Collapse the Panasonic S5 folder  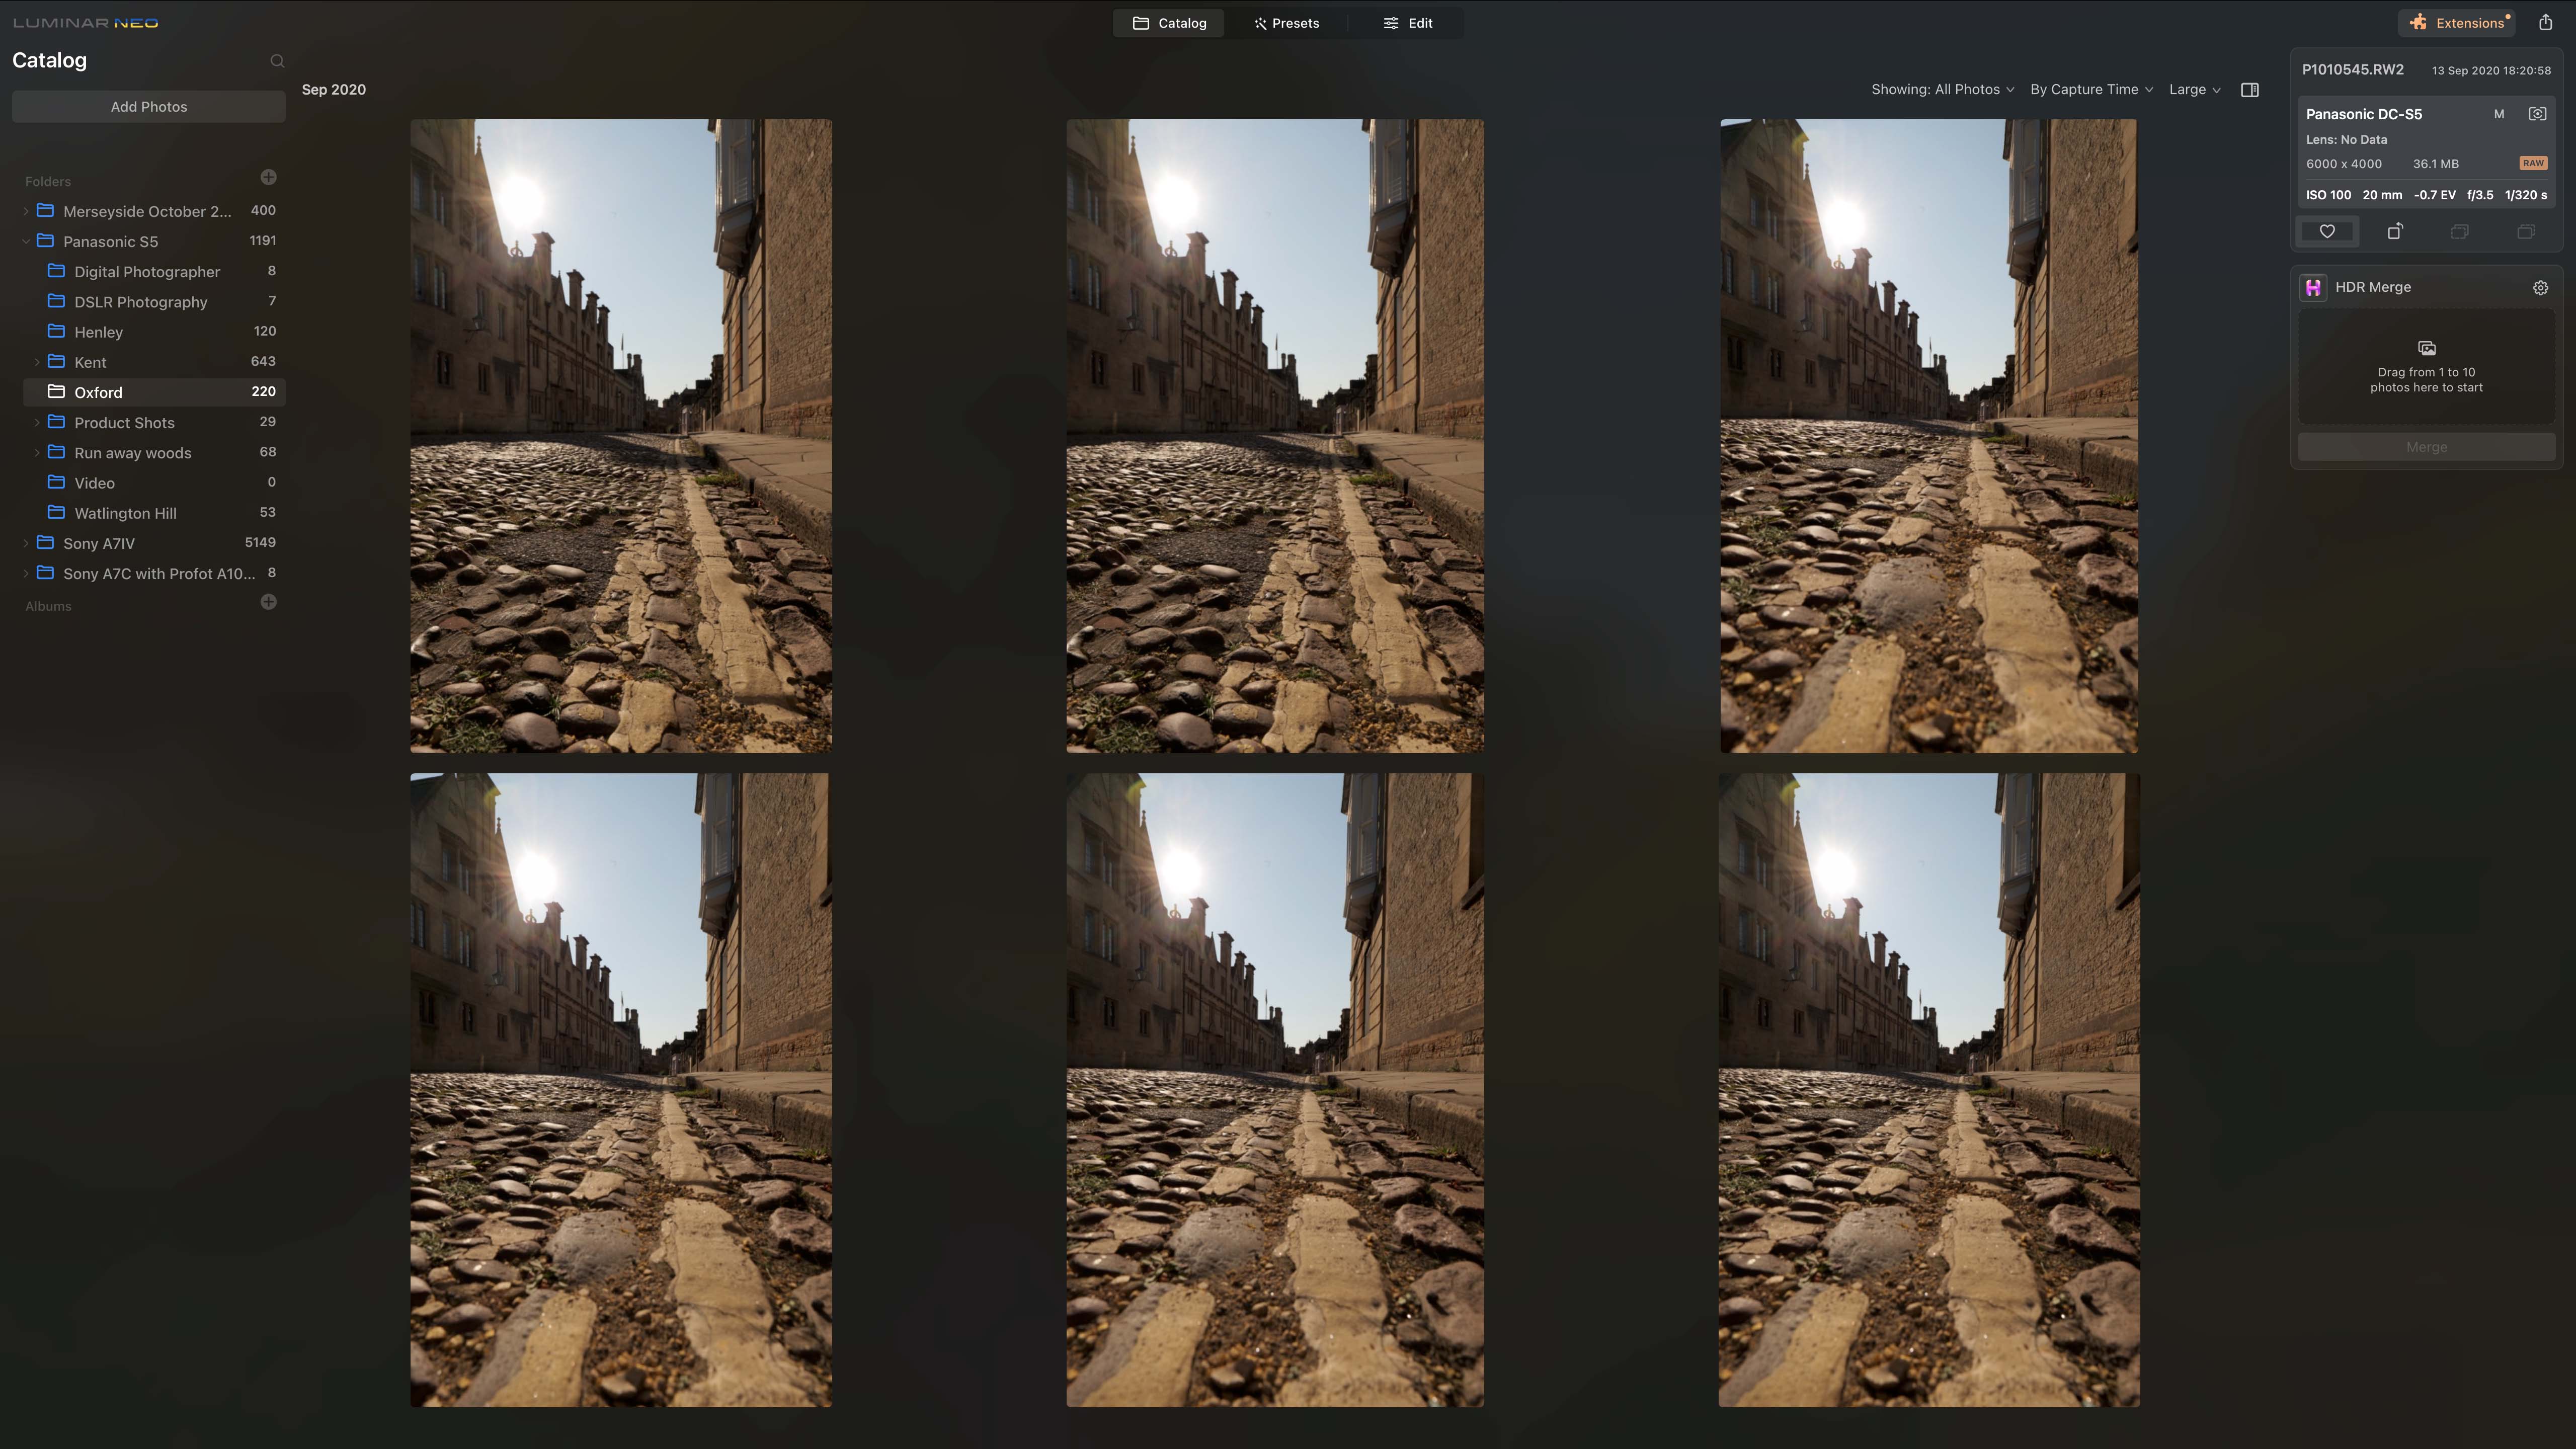click(26, 241)
